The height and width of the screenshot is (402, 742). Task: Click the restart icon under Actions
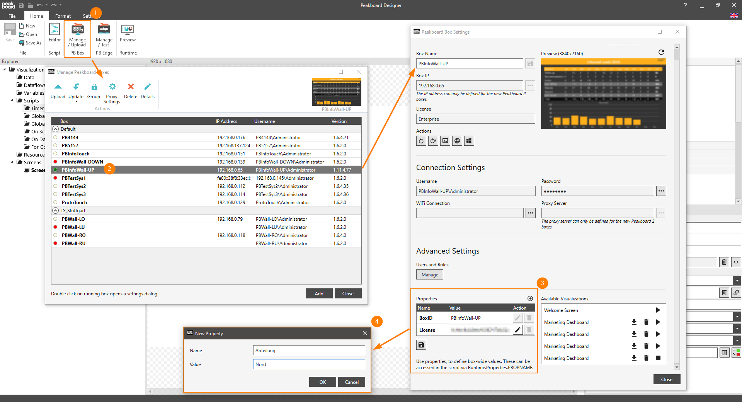tap(421, 141)
